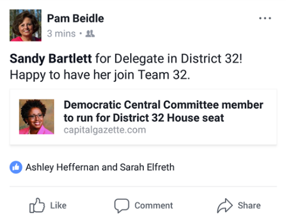Click the Like button label
The image size is (286, 224).
58,206
